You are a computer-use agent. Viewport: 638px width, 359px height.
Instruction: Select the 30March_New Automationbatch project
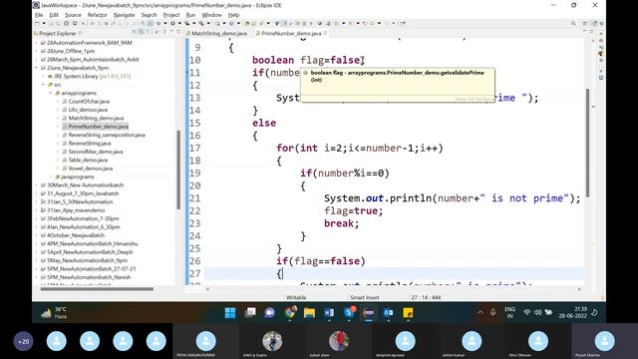pos(85,185)
